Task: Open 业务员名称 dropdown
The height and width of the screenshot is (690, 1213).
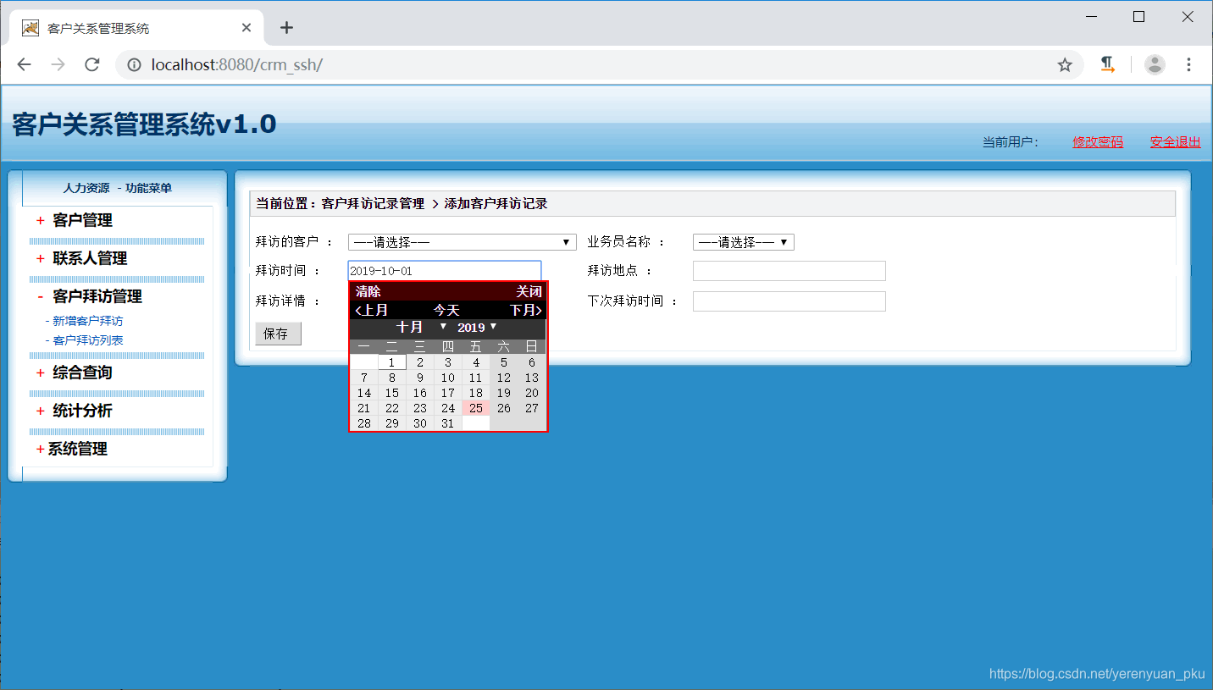Action: 744,242
